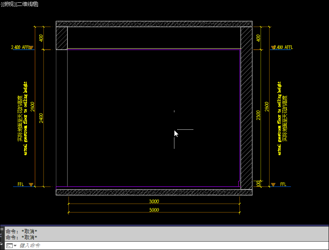Select the lower 3000 dimension text
The height and width of the screenshot is (250, 329).
pos(154,210)
